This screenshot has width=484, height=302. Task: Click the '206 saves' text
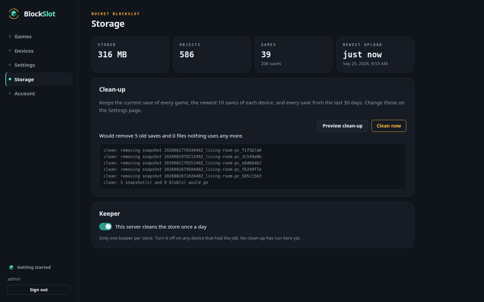pyautogui.click(x=271, y=64)
